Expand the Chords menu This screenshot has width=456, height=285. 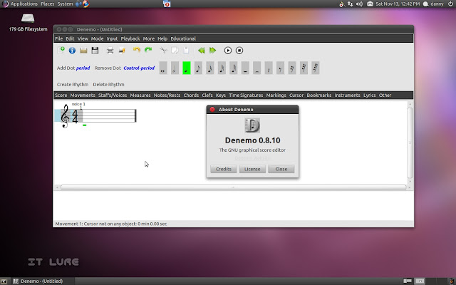(x=191, y=95)
